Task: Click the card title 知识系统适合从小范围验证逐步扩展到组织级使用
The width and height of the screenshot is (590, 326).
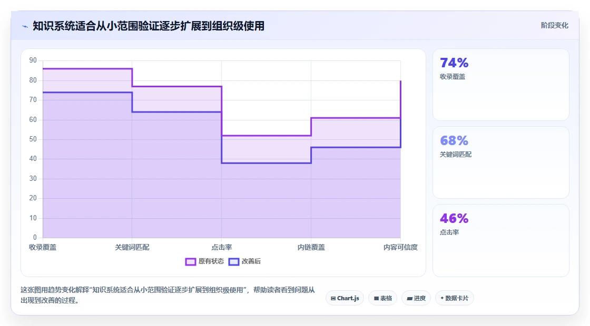Action: 149,26
